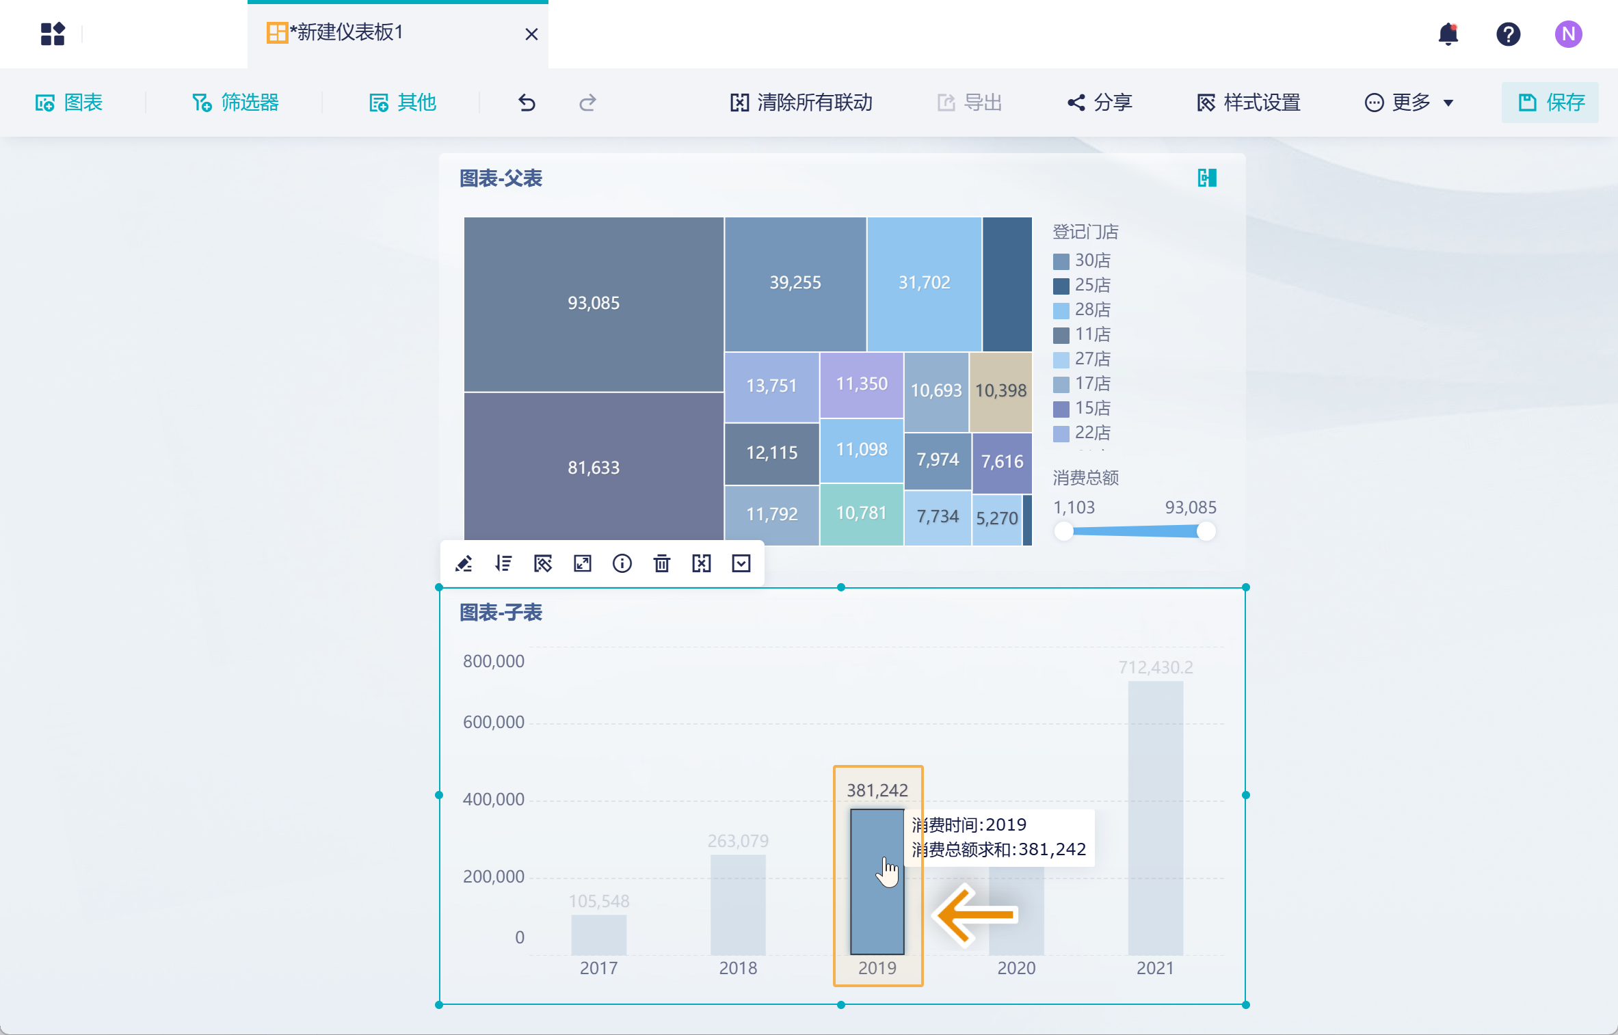The image size is (1618, 1035).
Task: Close the 新建仪表板1 tab
Action: pos(531,34)
